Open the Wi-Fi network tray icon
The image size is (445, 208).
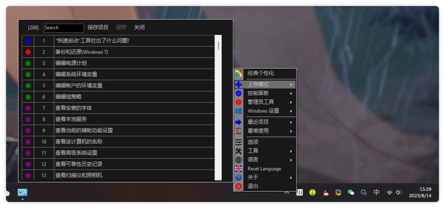389,192
